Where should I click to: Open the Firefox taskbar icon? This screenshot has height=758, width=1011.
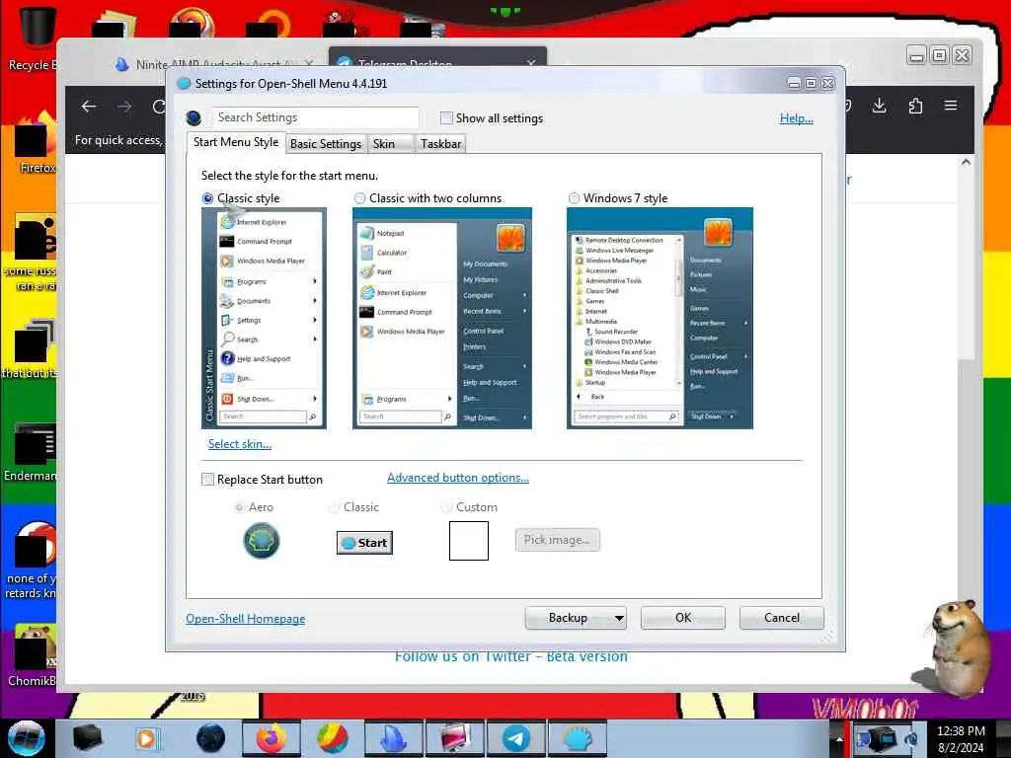[x=272, y=738]
